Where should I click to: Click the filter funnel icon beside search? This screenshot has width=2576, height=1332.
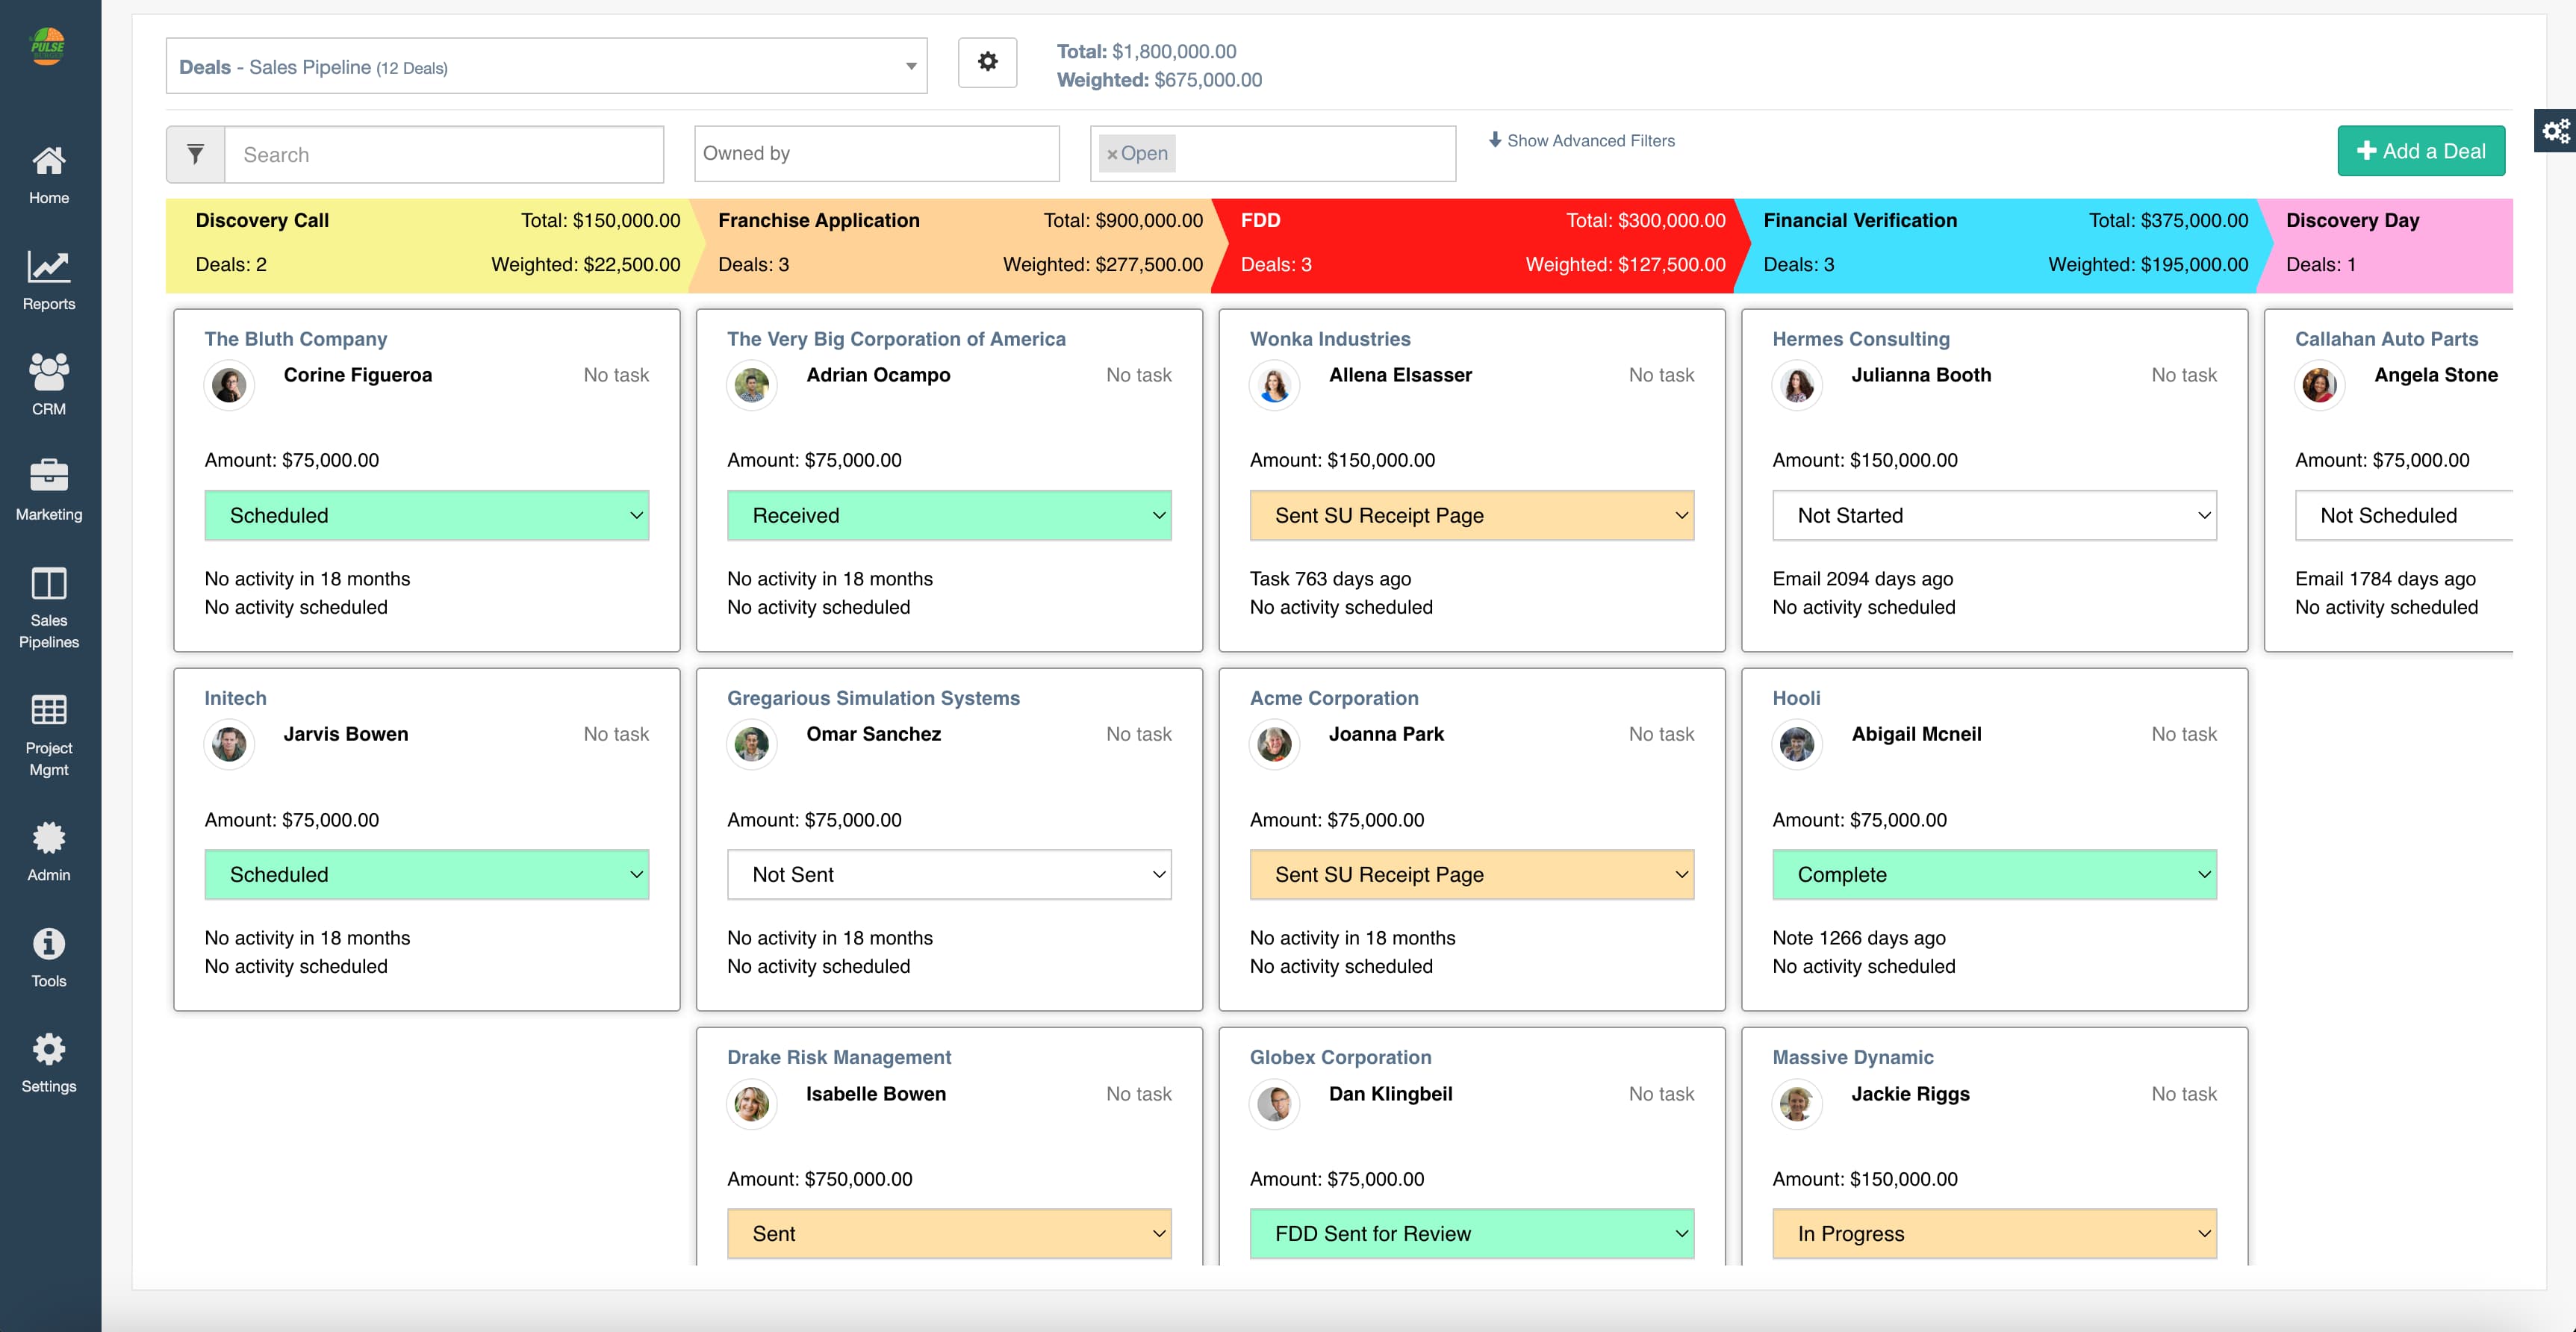194,154
